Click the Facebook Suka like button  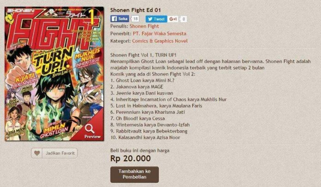[120, 19]
